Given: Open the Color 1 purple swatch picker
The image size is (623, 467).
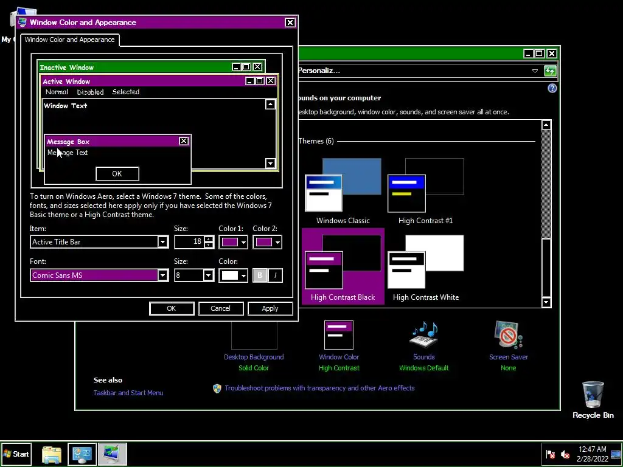Looking at the screenshot, I should 233,242.
